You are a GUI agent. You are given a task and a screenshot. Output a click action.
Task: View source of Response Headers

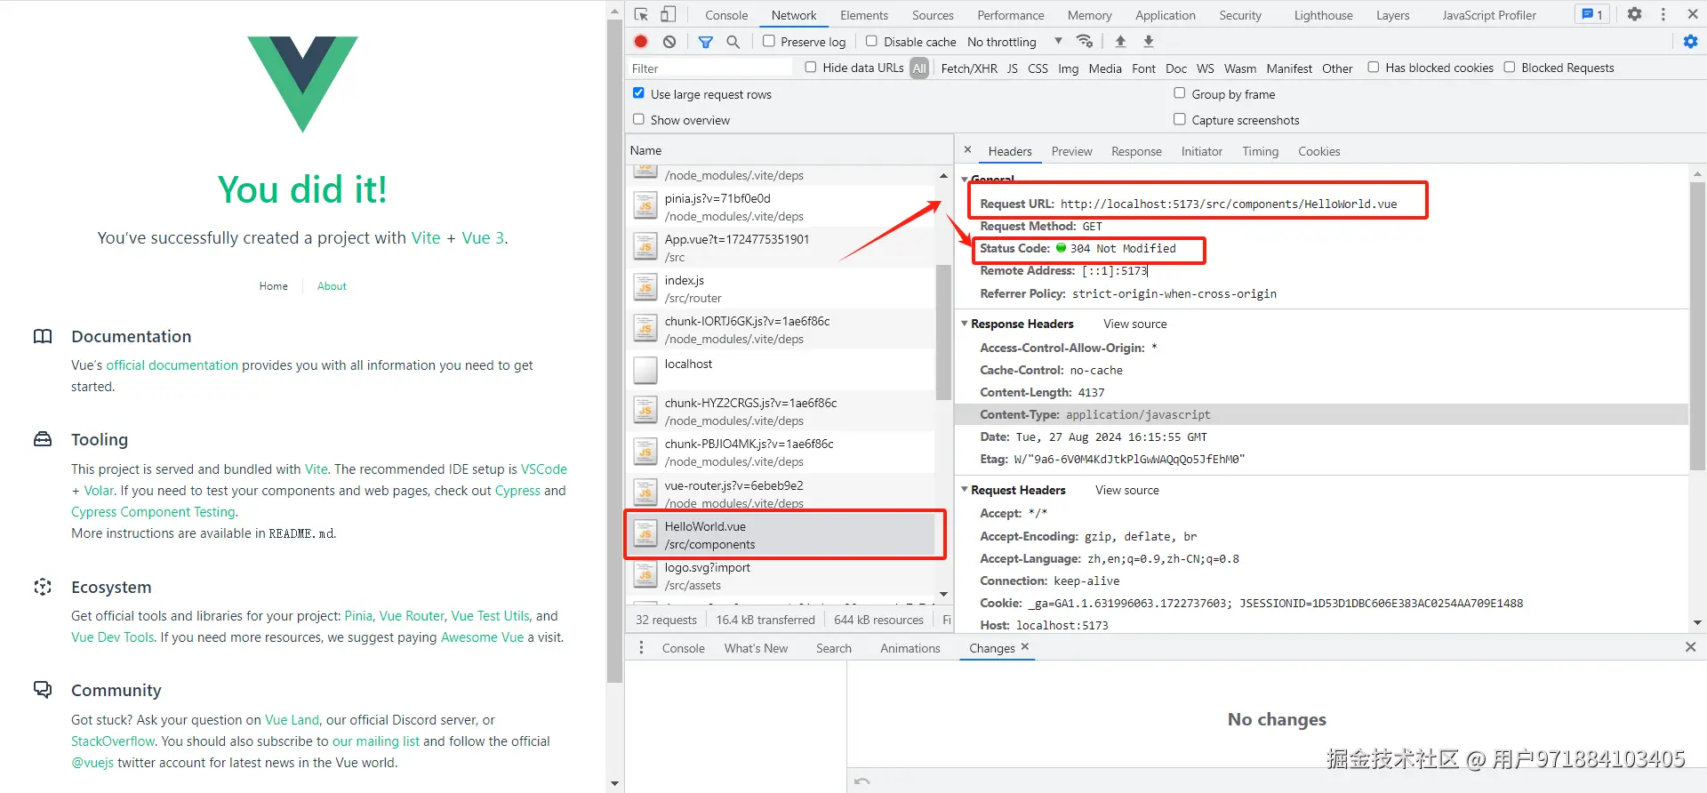[1134, 324]
